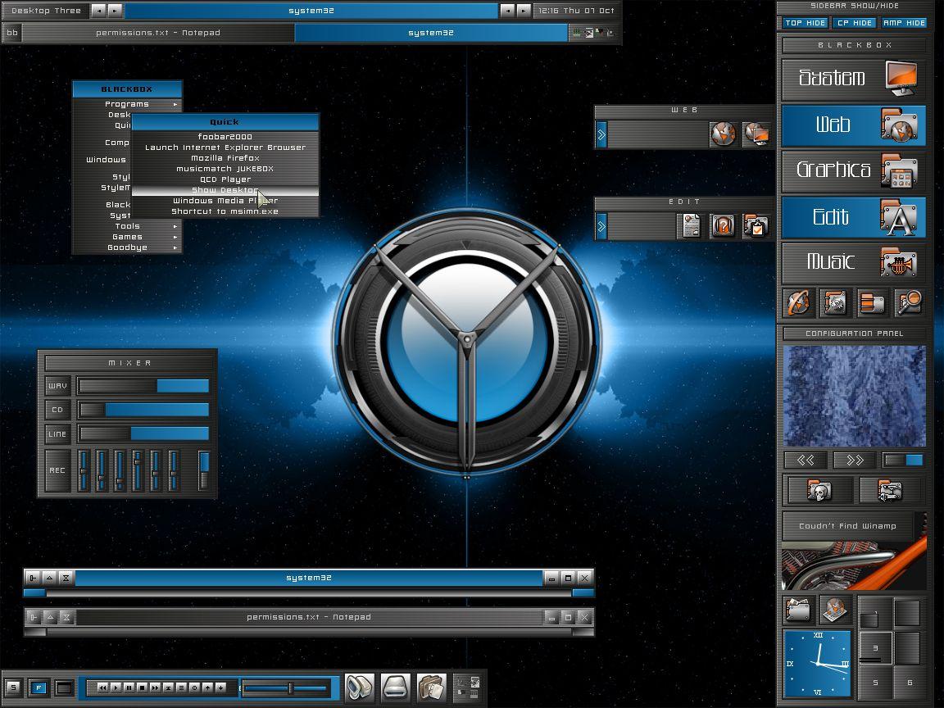Click the question mark icon in the Edit bar
Viewport: 944px width, 708px height.
pyautogui.click(x=723, y=226)
